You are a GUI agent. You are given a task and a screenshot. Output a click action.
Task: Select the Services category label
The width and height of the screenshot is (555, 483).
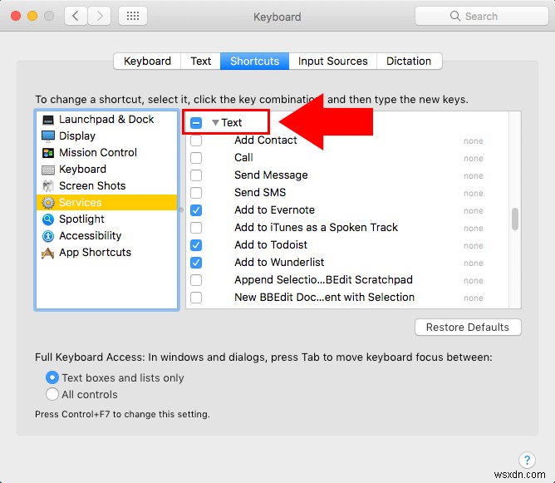[x=81, y=203]
